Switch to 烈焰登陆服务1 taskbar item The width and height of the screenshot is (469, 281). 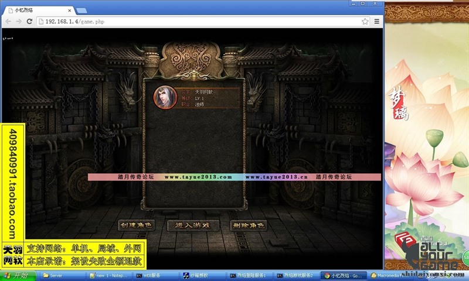coord(250,275)
